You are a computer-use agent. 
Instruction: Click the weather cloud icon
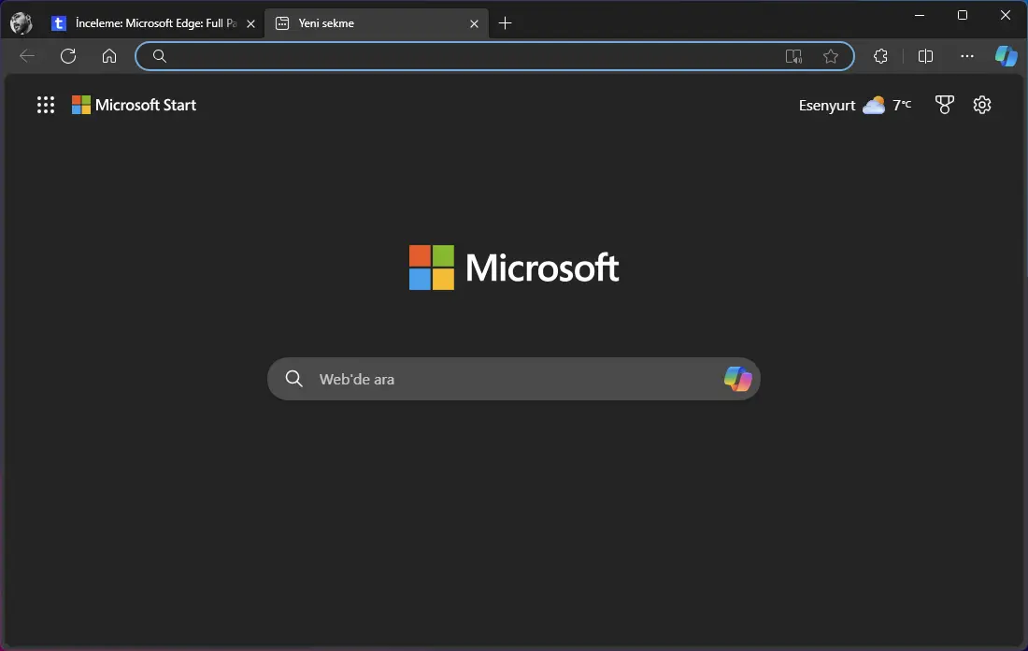tap(873, 105)
